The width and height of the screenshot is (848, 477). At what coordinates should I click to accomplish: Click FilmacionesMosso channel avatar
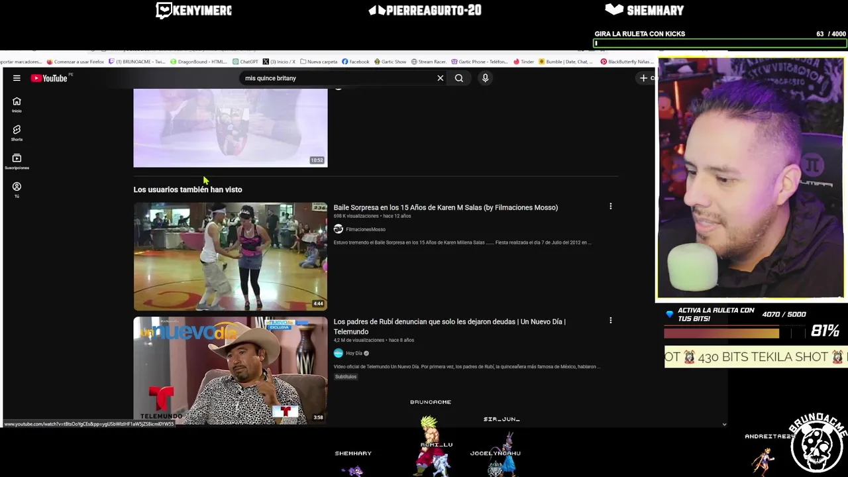coord(338,229)
